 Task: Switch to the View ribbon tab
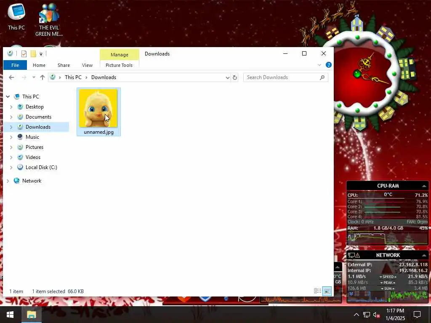click(x=87, y=65)
